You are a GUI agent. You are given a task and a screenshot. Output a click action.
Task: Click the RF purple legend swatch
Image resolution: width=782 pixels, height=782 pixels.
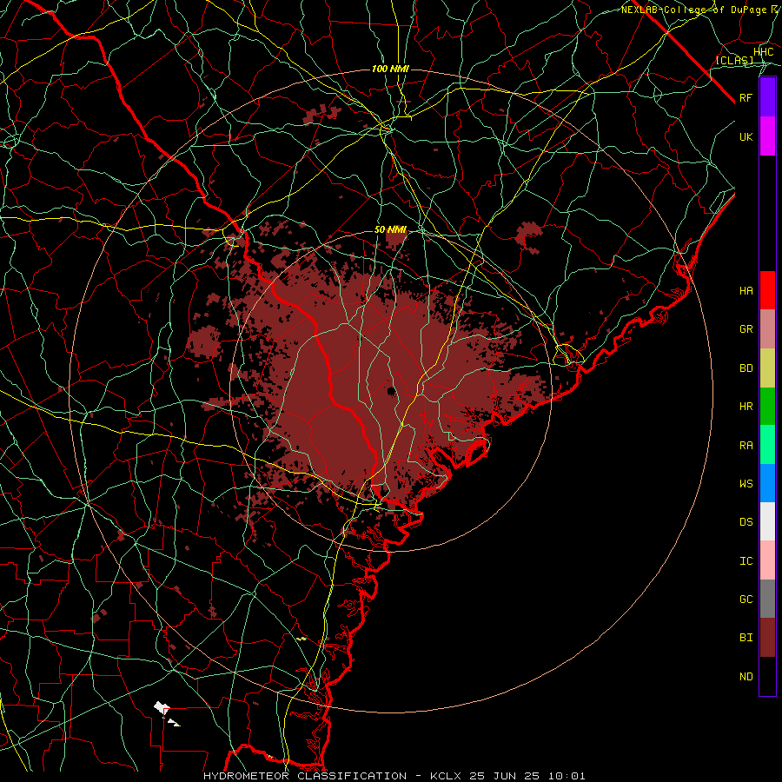point(767,97)
